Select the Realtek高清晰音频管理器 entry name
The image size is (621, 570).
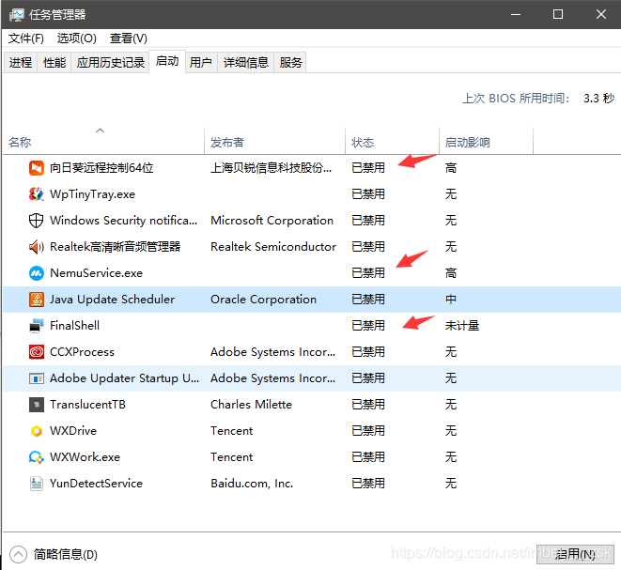coord(116,247)
